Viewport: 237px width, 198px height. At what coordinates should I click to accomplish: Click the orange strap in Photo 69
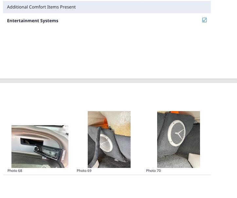[x=106, y=124]
